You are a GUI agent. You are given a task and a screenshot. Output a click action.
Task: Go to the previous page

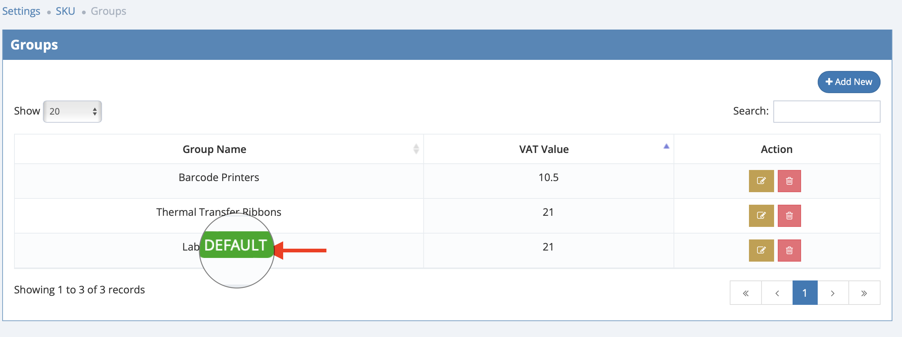coord(777,293)
